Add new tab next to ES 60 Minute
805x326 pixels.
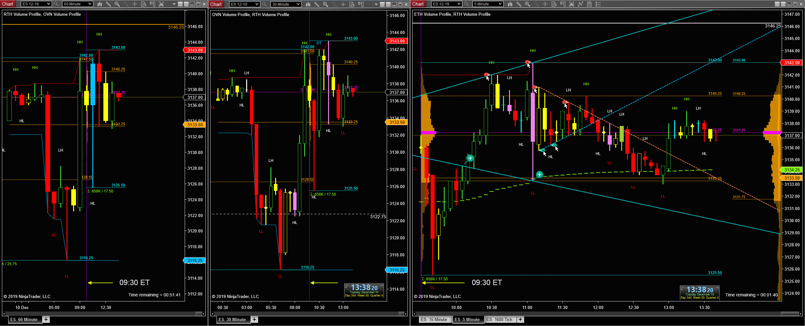(46, 319)
